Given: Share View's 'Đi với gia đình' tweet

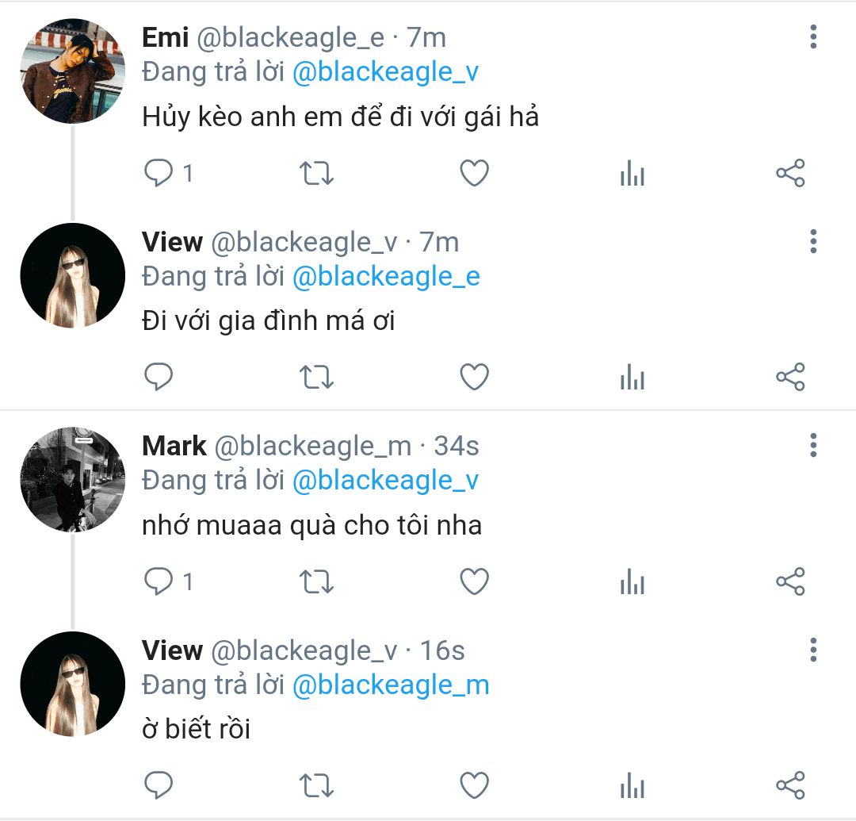Looking at the screenshot, I should 789,378.
